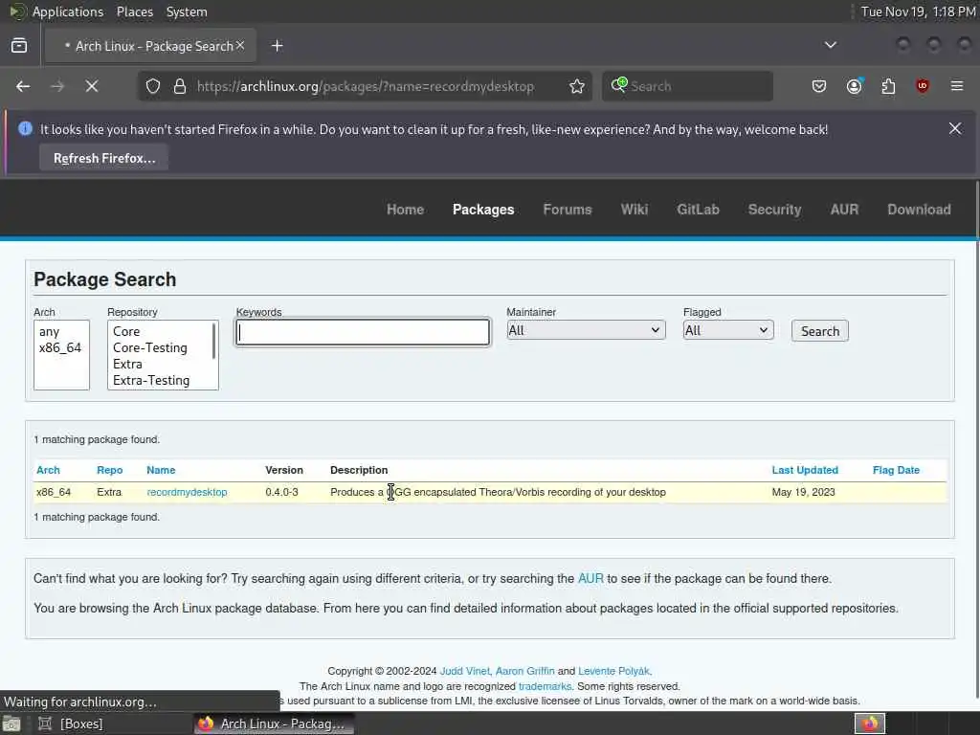Open the Download nav item

coord(919,210)
